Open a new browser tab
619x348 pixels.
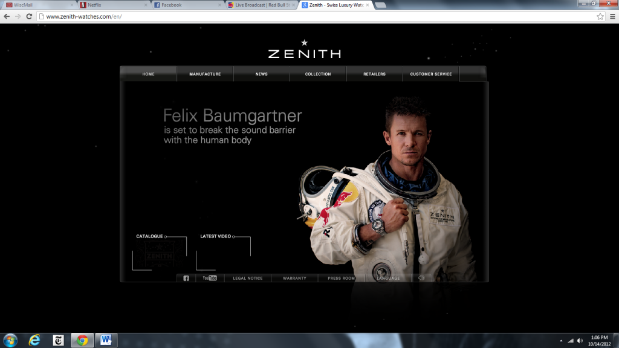pos(380,5)
